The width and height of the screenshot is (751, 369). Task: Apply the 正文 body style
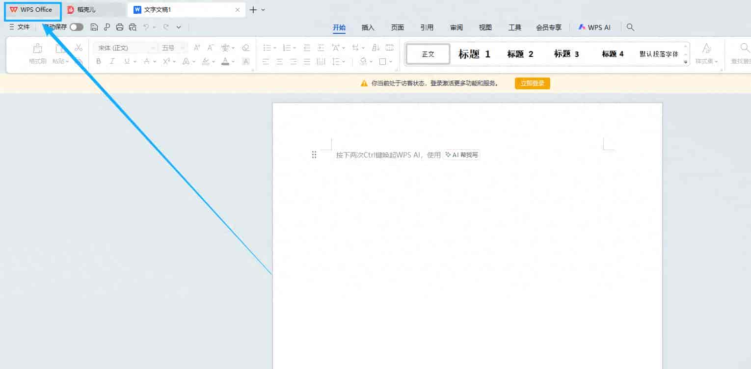(x=428, y=54)
